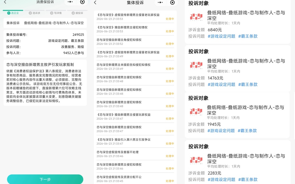Open #霸王条款 tag on the 14763元 card
Viewport: 295px width, 184px height.
coord(248,84)
